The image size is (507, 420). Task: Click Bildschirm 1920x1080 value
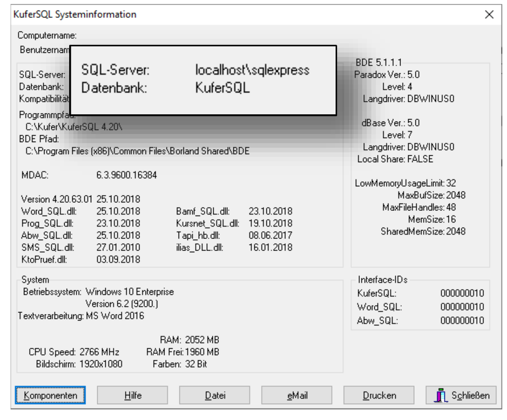click(x=101, y=364)
